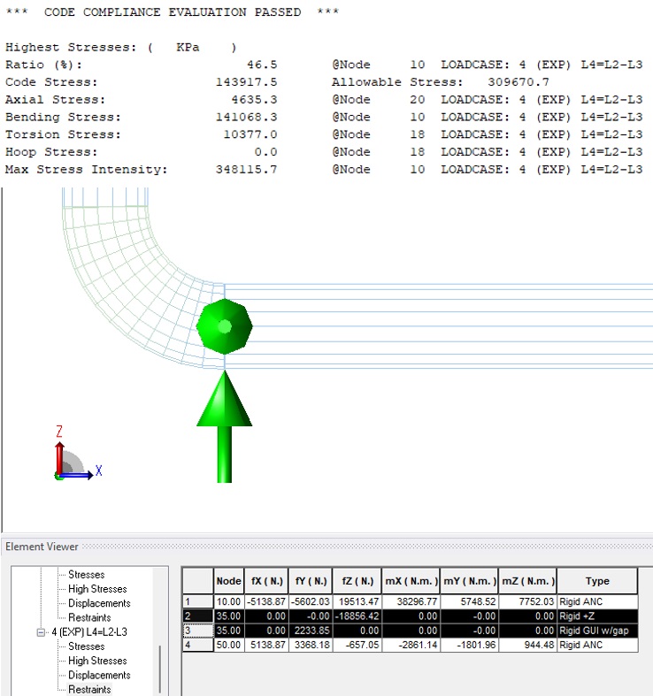Click the XZ coordinate axis triad
Viewport: 653px width, 696px height.
coord(71,460)
